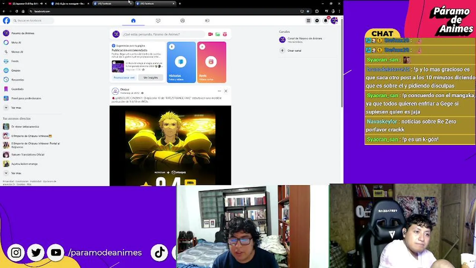Open Messenger from the top bar
The image size is (476, 268).
(317, 20)
